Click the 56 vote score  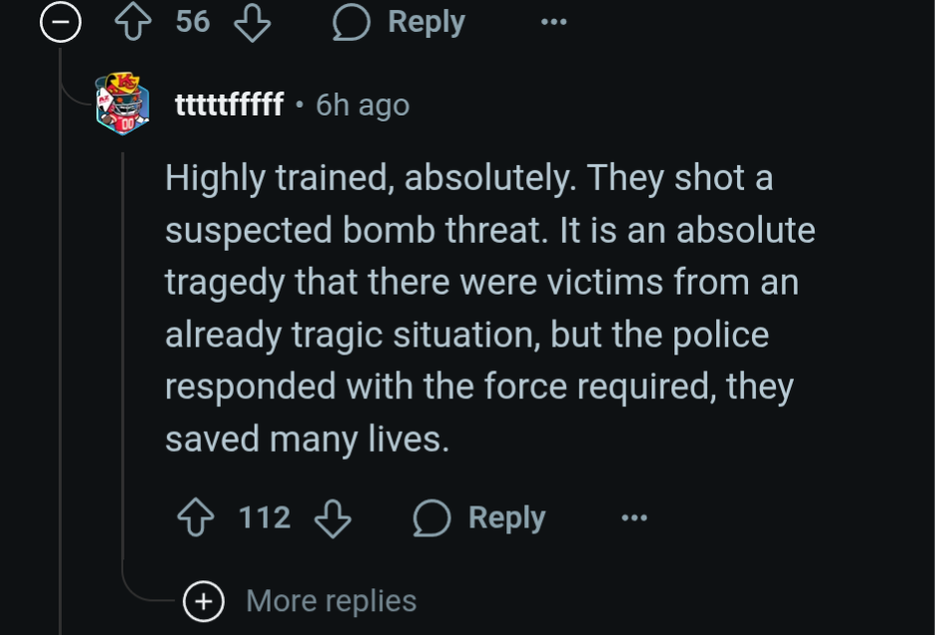pos(193,22)
